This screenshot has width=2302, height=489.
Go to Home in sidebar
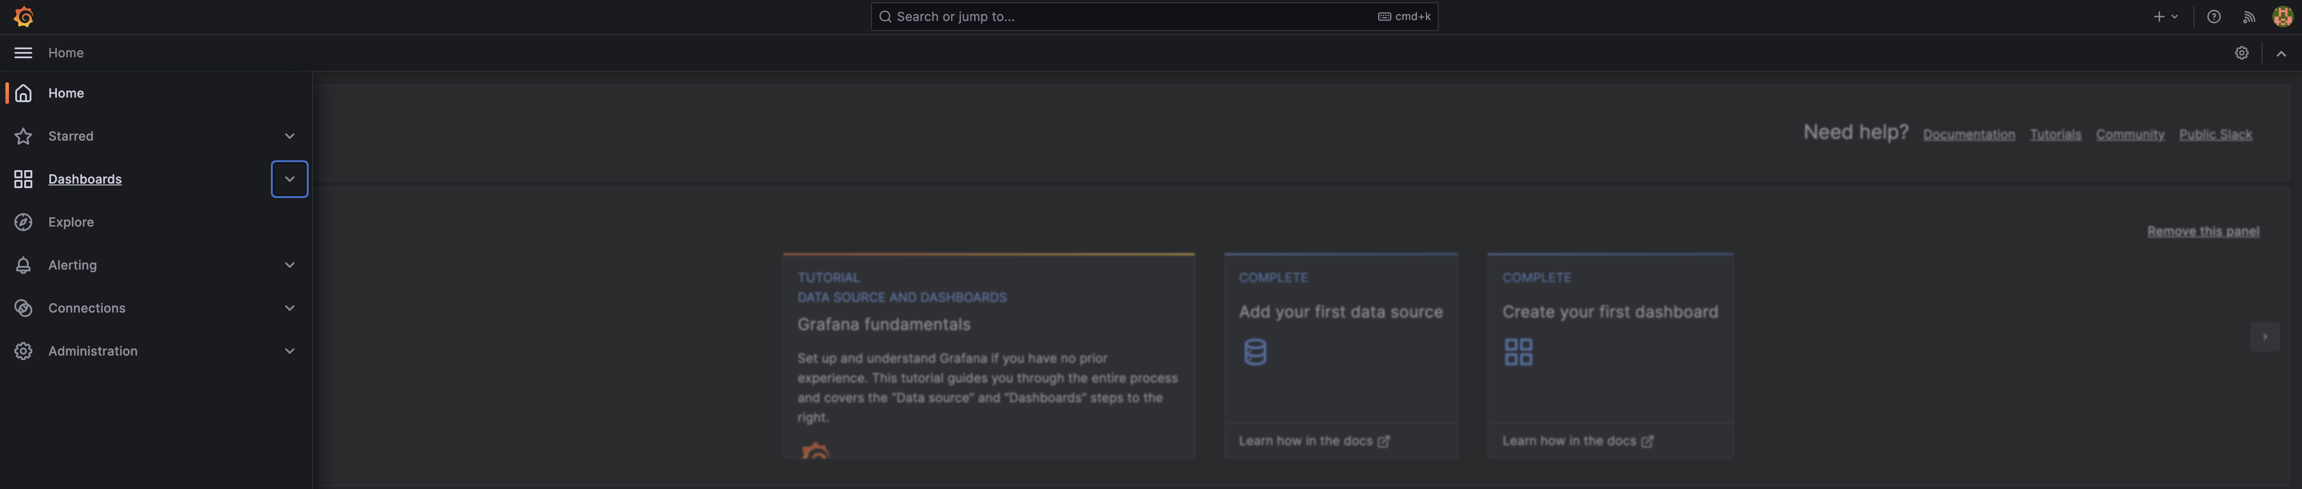click(66, 93)
